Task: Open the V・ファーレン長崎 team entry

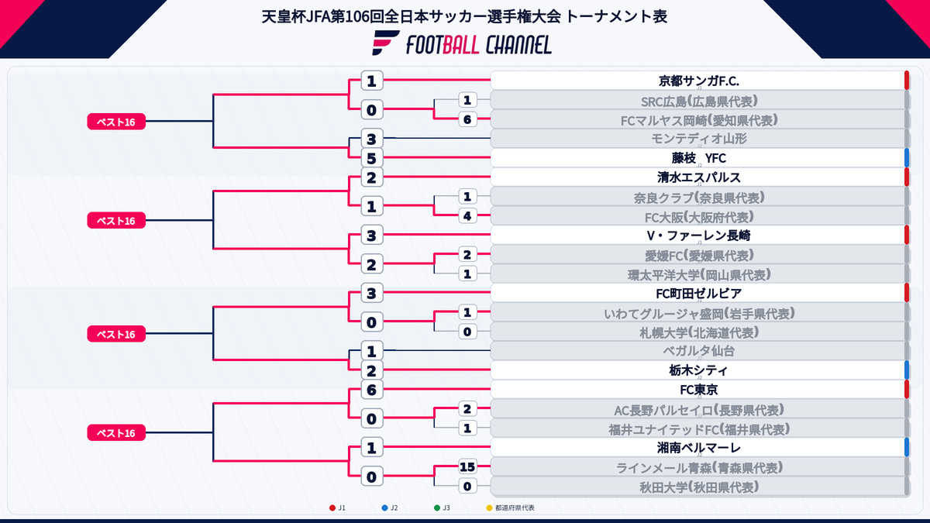Action: point(700,236)
